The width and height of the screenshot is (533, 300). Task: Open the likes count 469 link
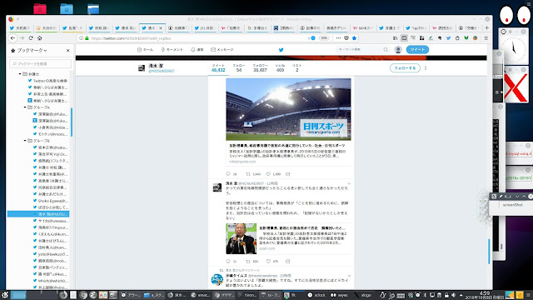coord(280,67)
